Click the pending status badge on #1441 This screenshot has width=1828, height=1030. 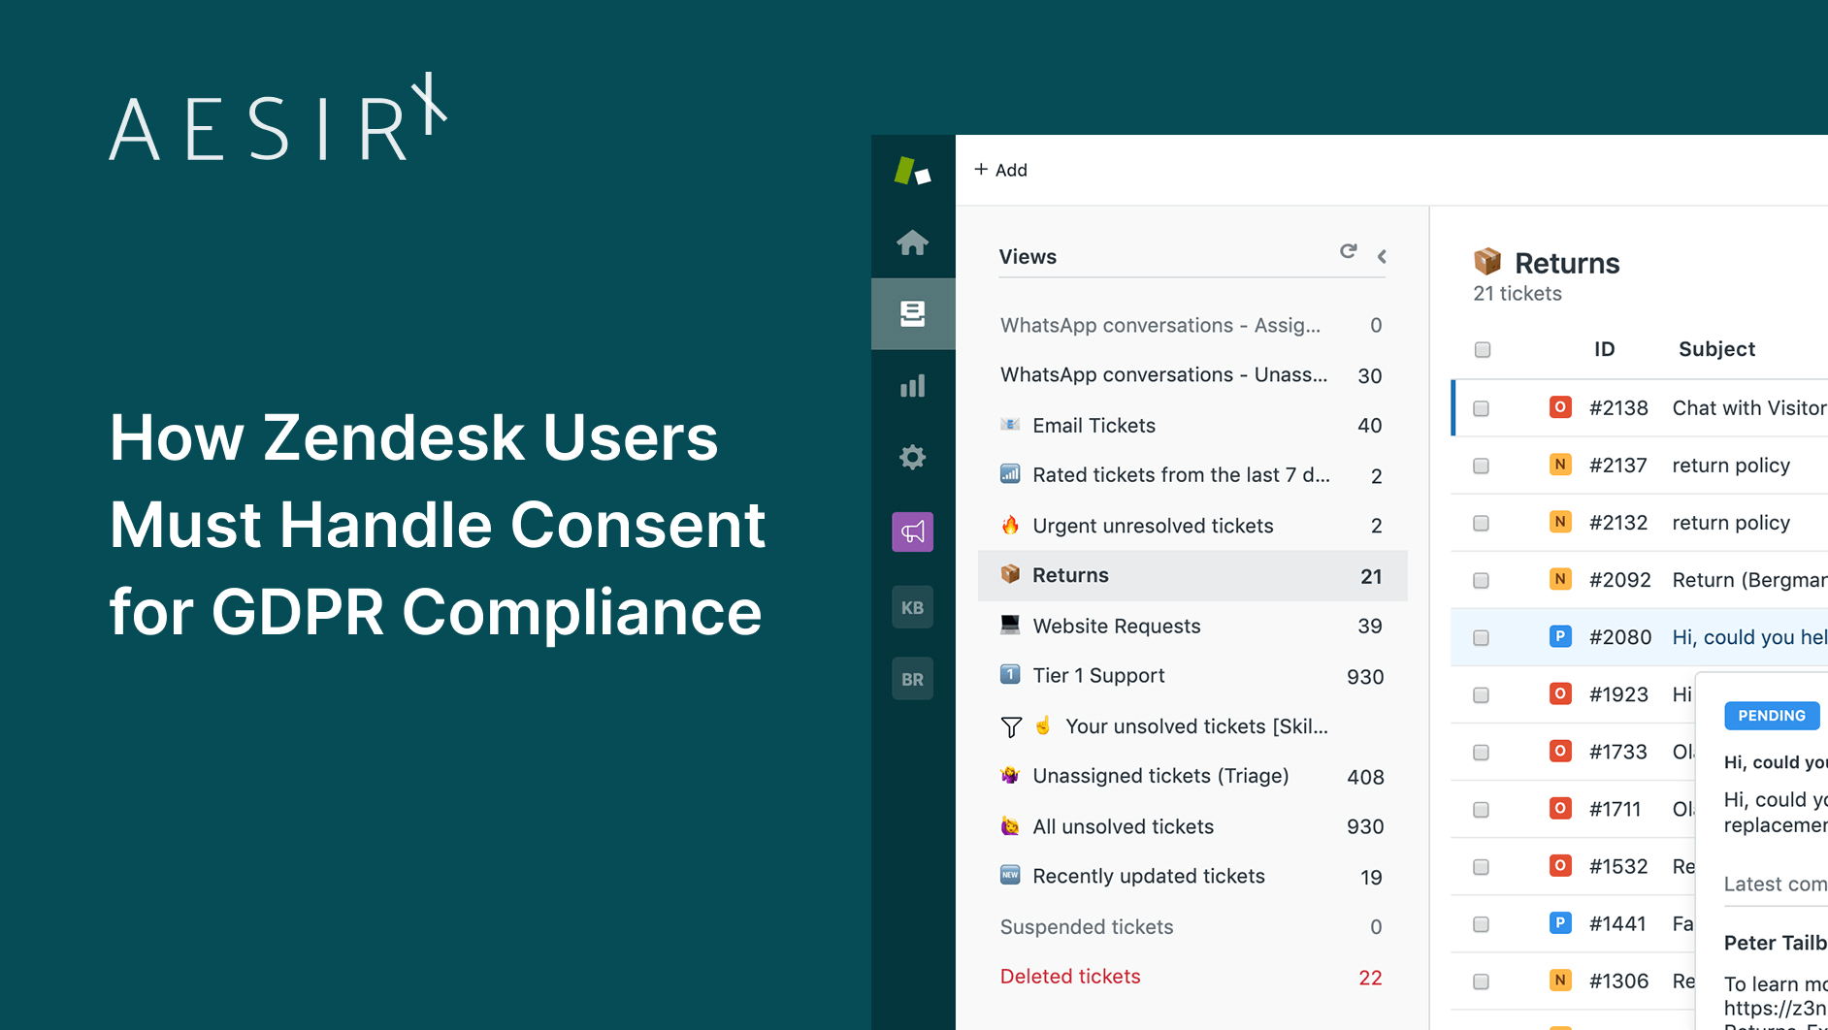(x=1559, y=922)
